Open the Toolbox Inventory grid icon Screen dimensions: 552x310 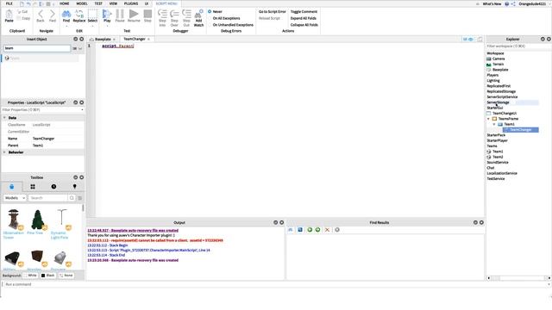tap(33, 187)
